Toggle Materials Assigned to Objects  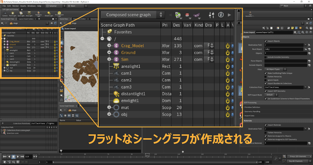tap(265, 136)
